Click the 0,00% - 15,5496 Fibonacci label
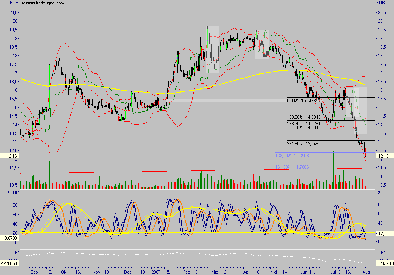This screenshot has width=394, height=275. (x=301, y=100)
